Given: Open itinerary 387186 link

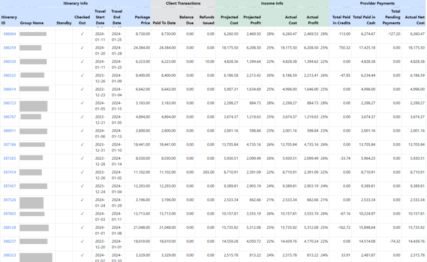Looking at the screenshot, I should [10, 145].
